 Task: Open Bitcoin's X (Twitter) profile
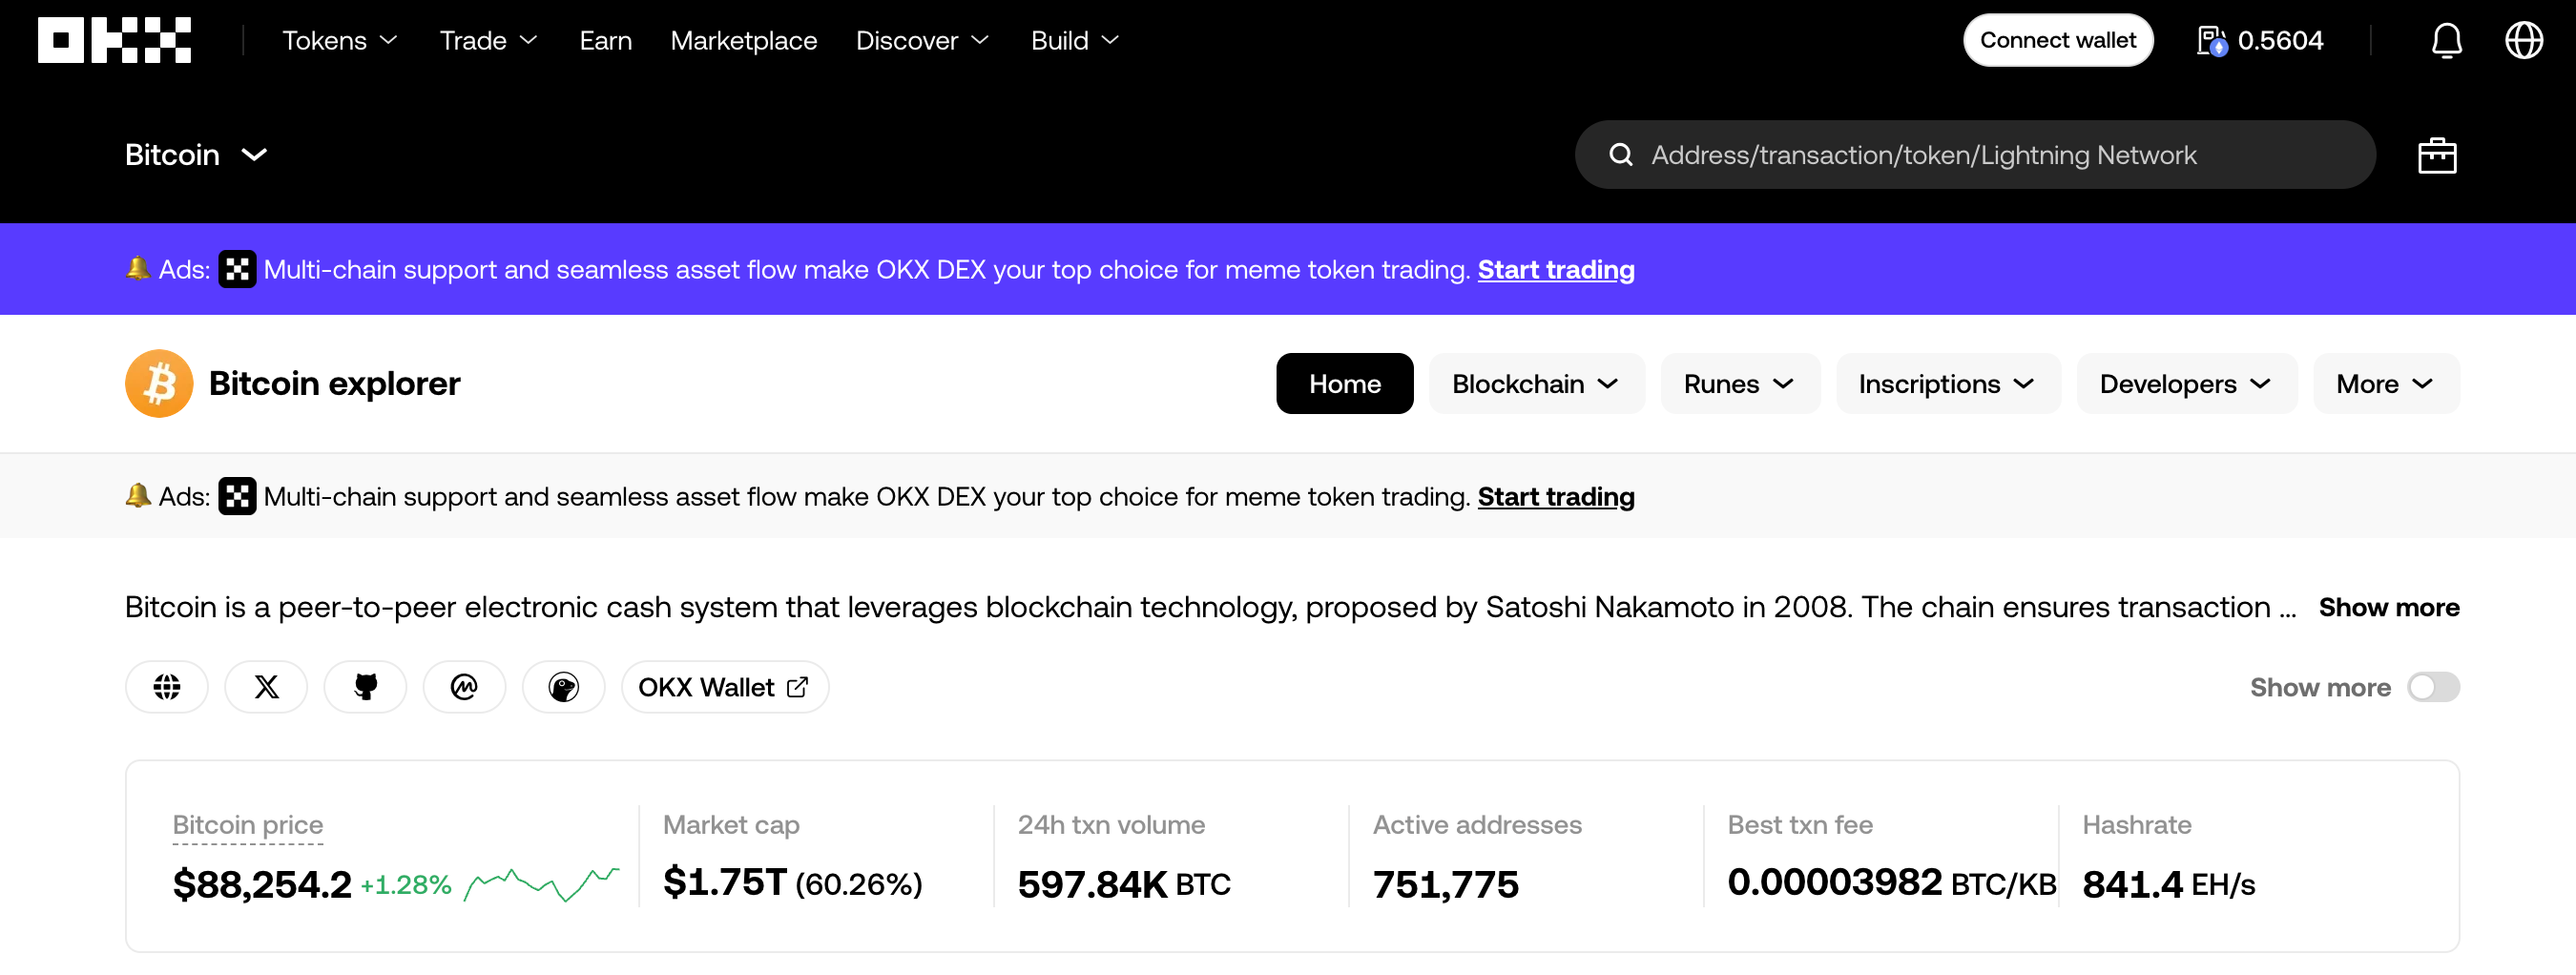(x=266, y=687)
